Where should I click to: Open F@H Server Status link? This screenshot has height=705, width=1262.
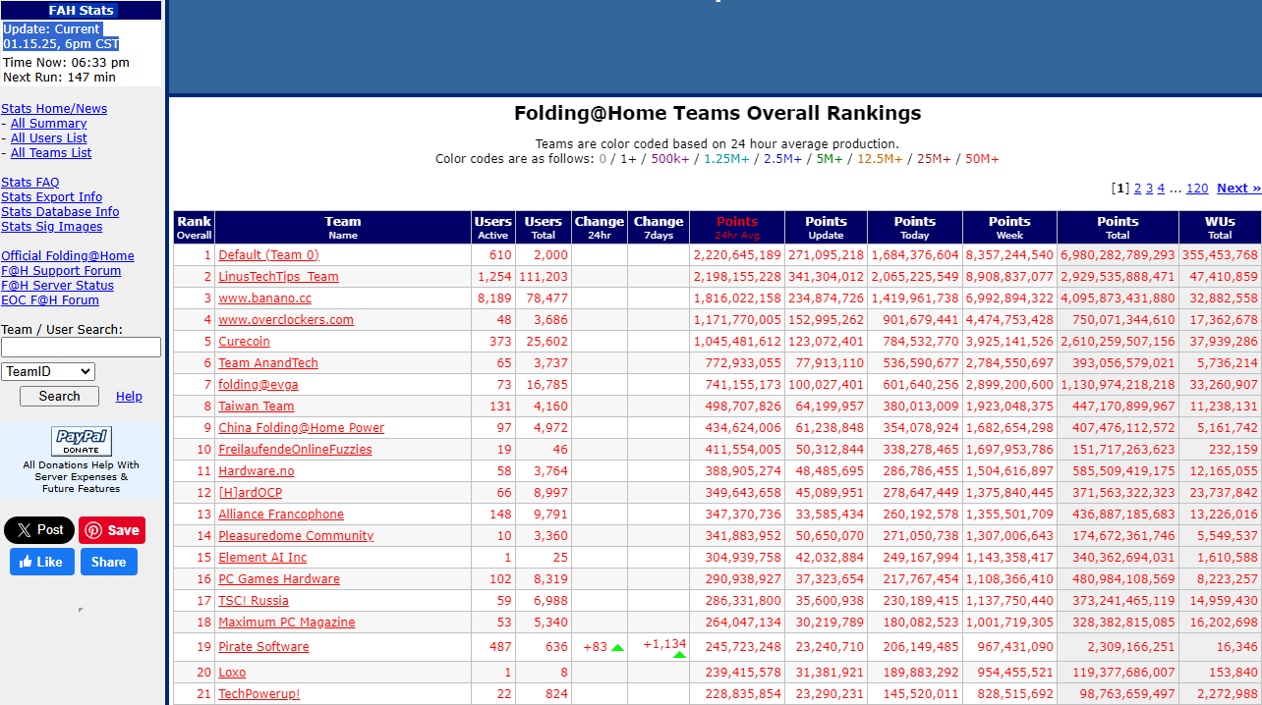tap(57, 286)
